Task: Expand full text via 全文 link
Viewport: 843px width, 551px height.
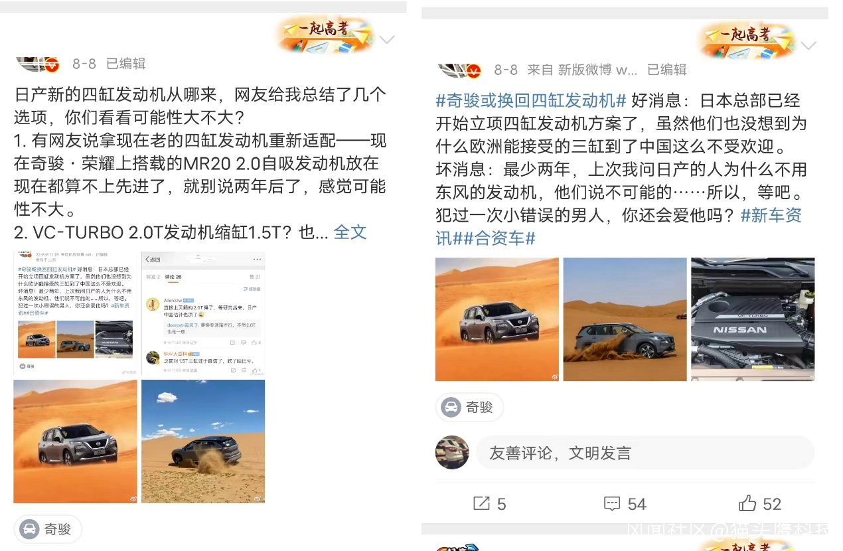Action: coord(350,232)
